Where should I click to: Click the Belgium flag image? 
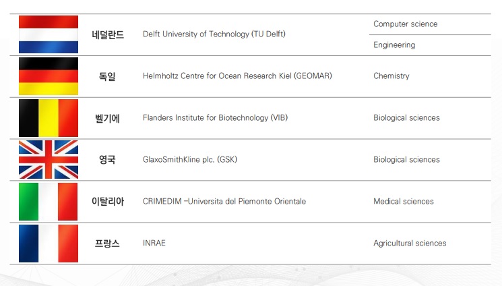[49, 118]
